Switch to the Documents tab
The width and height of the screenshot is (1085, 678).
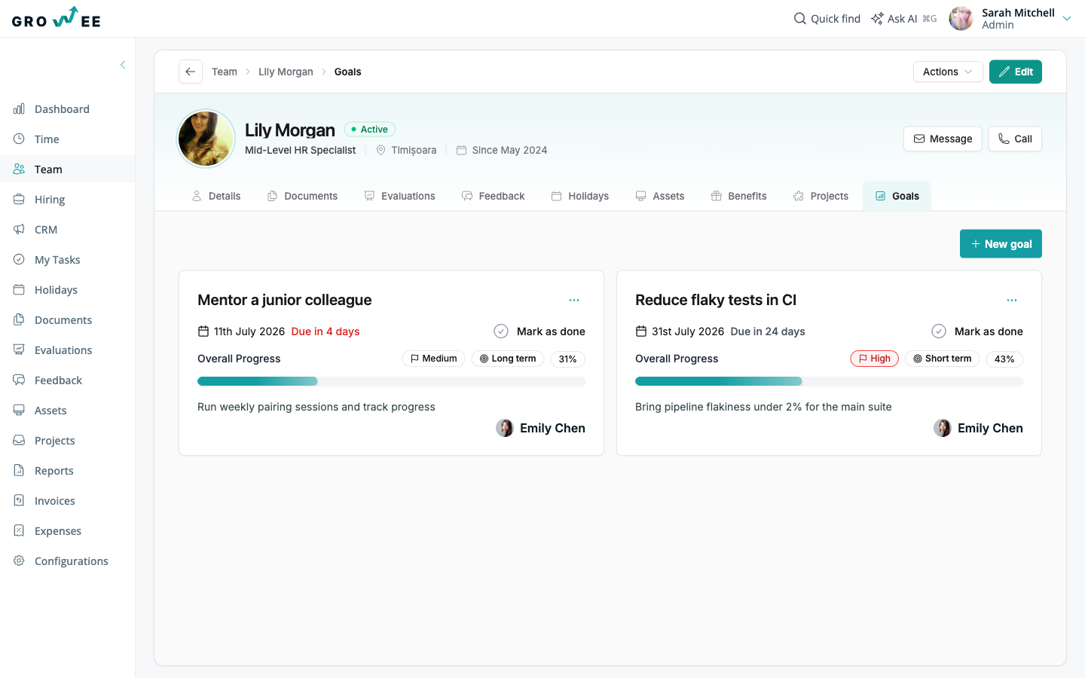[302, 196]
